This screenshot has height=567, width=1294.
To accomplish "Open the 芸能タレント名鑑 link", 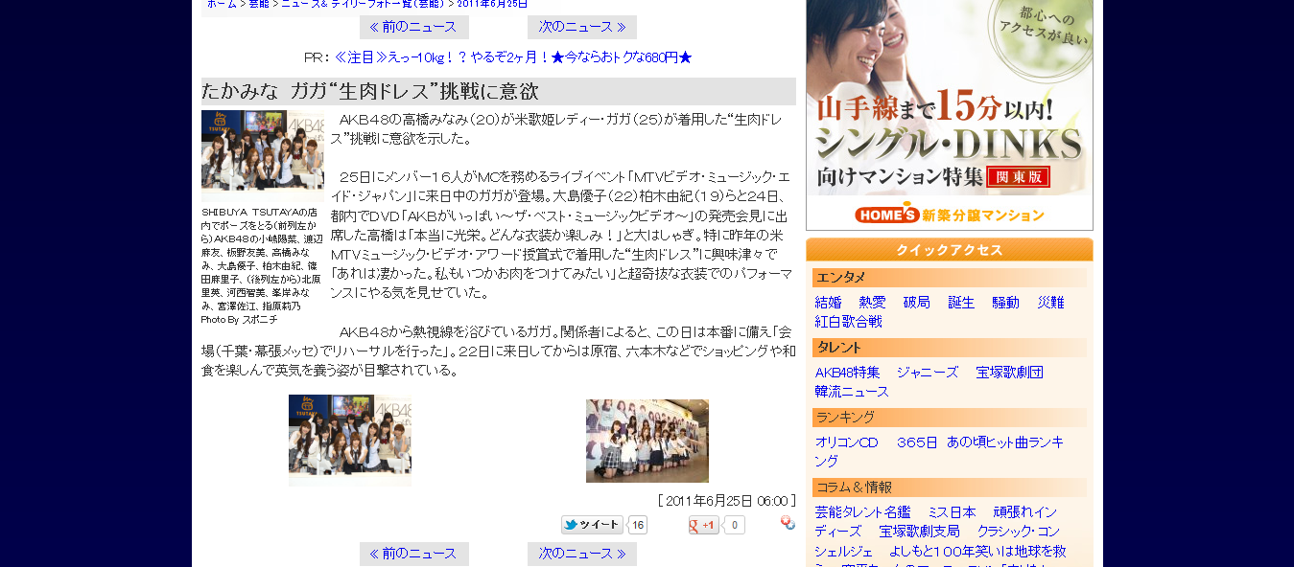I will [x=862, y=512].
